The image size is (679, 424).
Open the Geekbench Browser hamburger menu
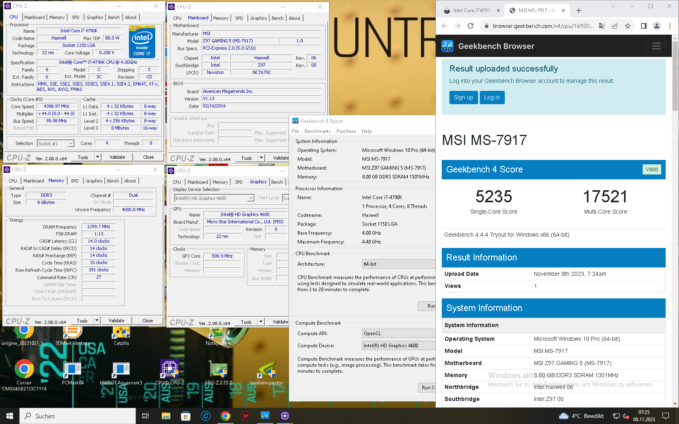[656, 46]
